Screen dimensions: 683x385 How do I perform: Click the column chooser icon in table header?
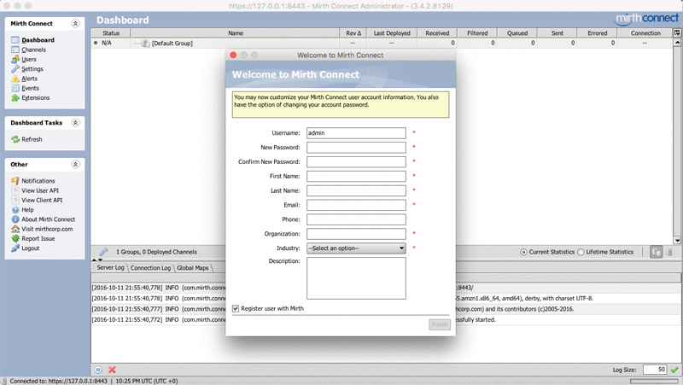[677, 32]
